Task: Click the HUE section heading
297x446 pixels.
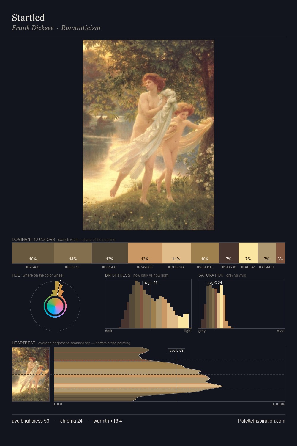Action: 16,275
